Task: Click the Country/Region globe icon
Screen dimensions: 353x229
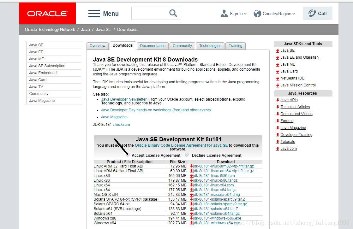Action: point(257,14)
